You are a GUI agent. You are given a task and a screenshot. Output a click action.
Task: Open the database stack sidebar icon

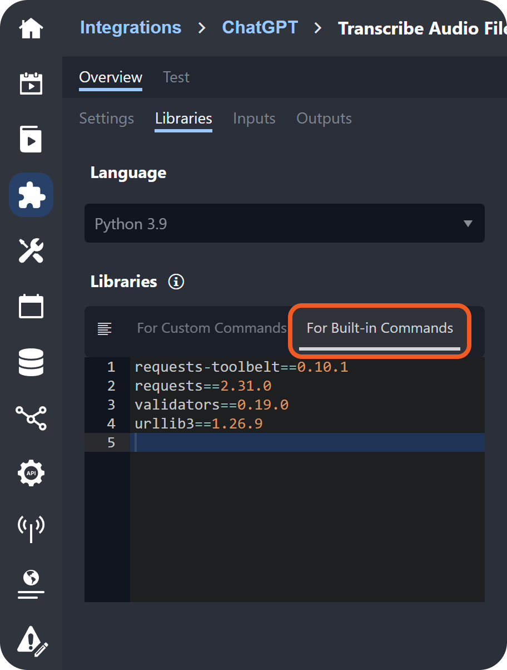[x=31, y=362]
